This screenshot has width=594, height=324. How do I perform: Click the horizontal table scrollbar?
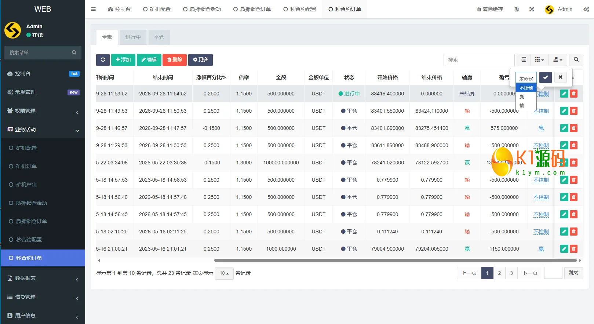click(x=396, y=261)
